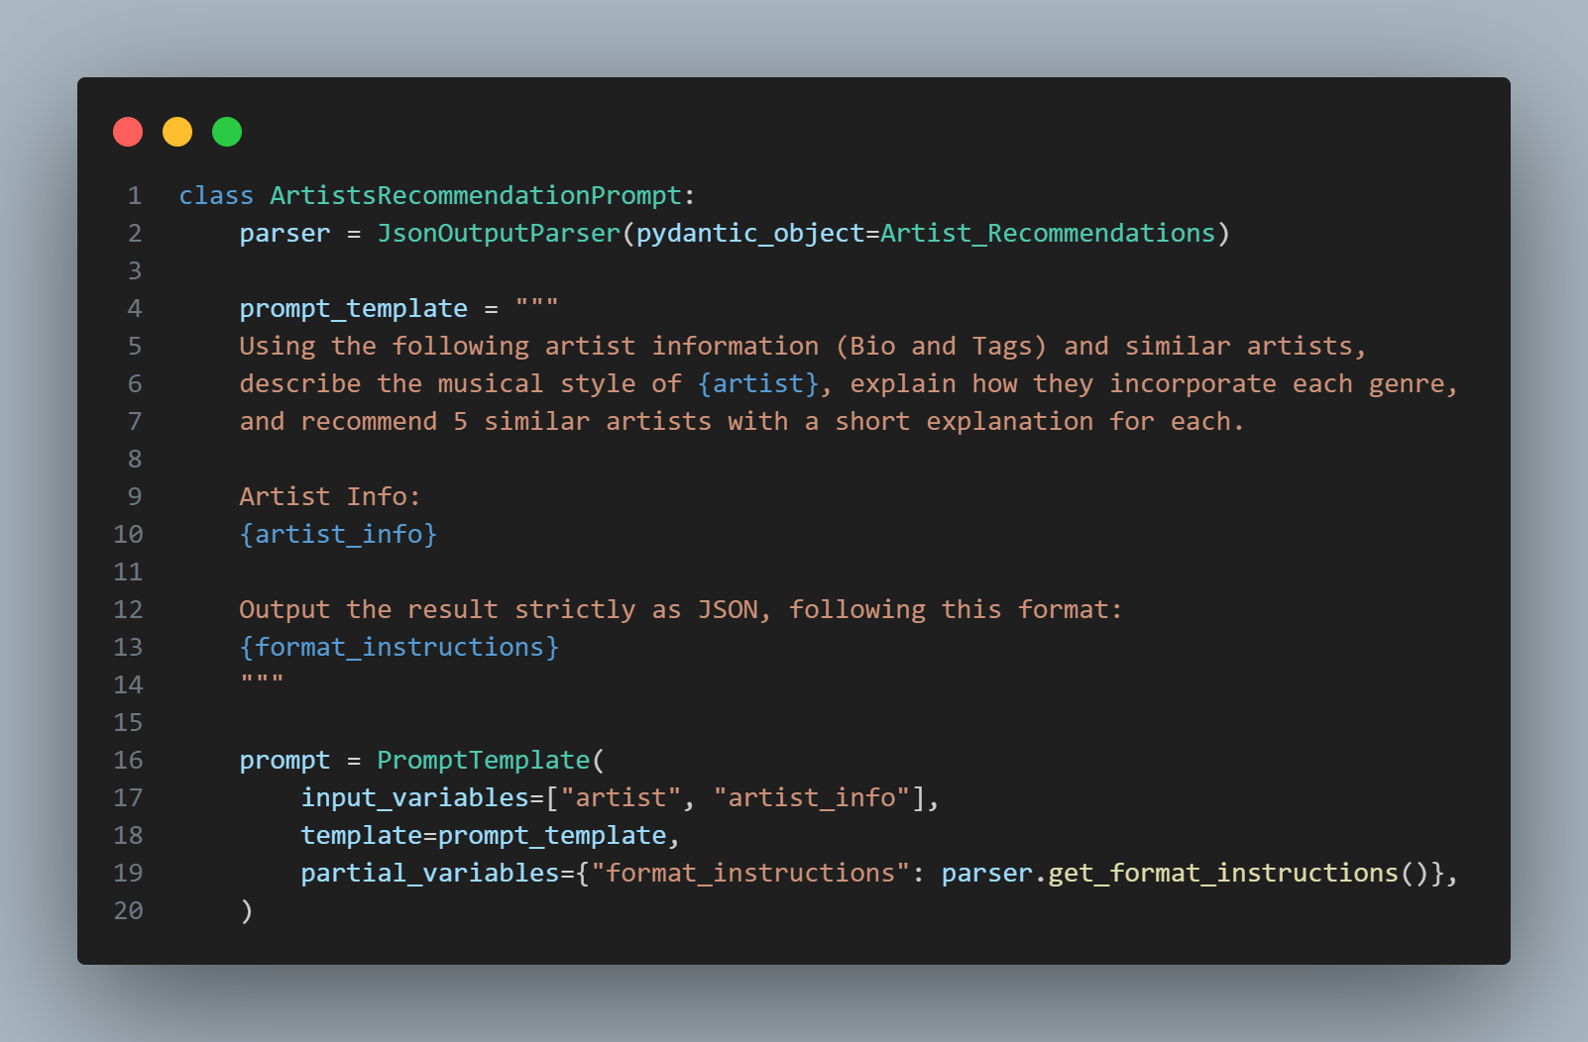Click the yellow minimize window dot
Image resolution: width=1588 pixels, height=1042 pixels.
pos(177,132)
